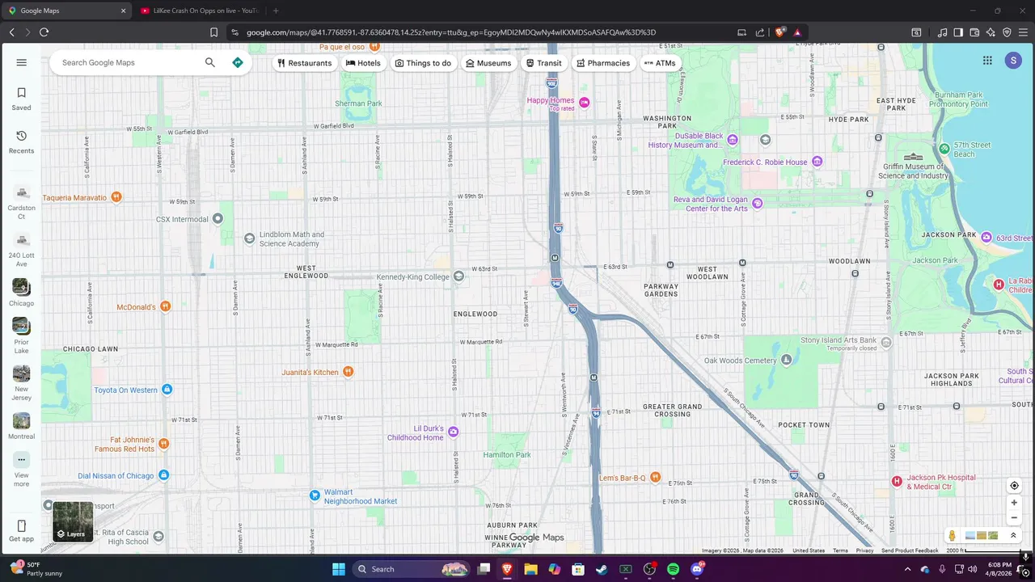Select the Museums chip
The height and width of the screenshot is (582, 1035).
point(488,63)
